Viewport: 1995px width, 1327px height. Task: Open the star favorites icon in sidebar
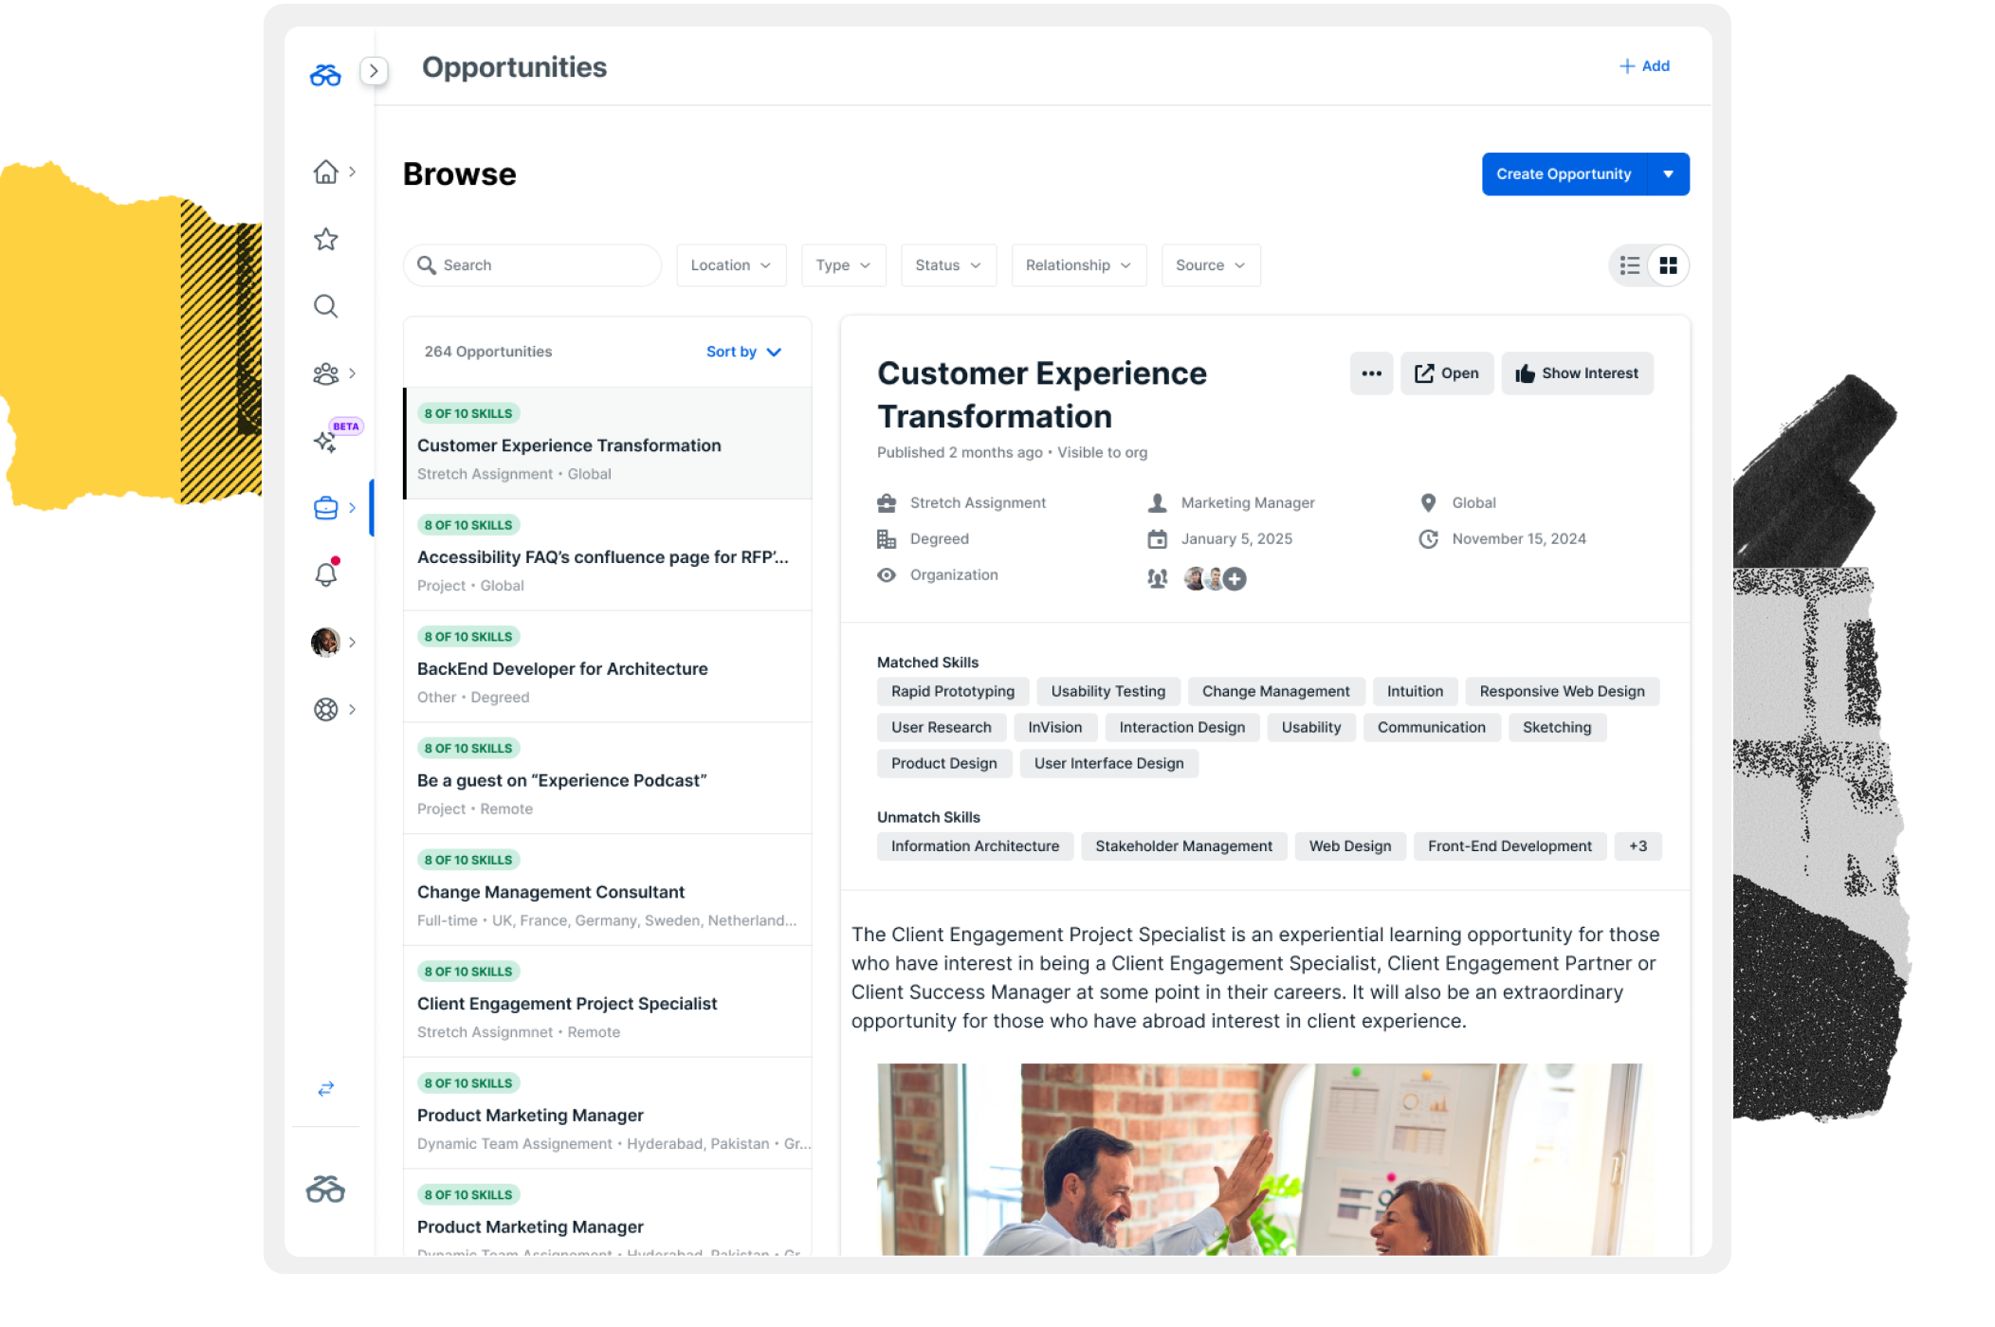pos(325,239)
